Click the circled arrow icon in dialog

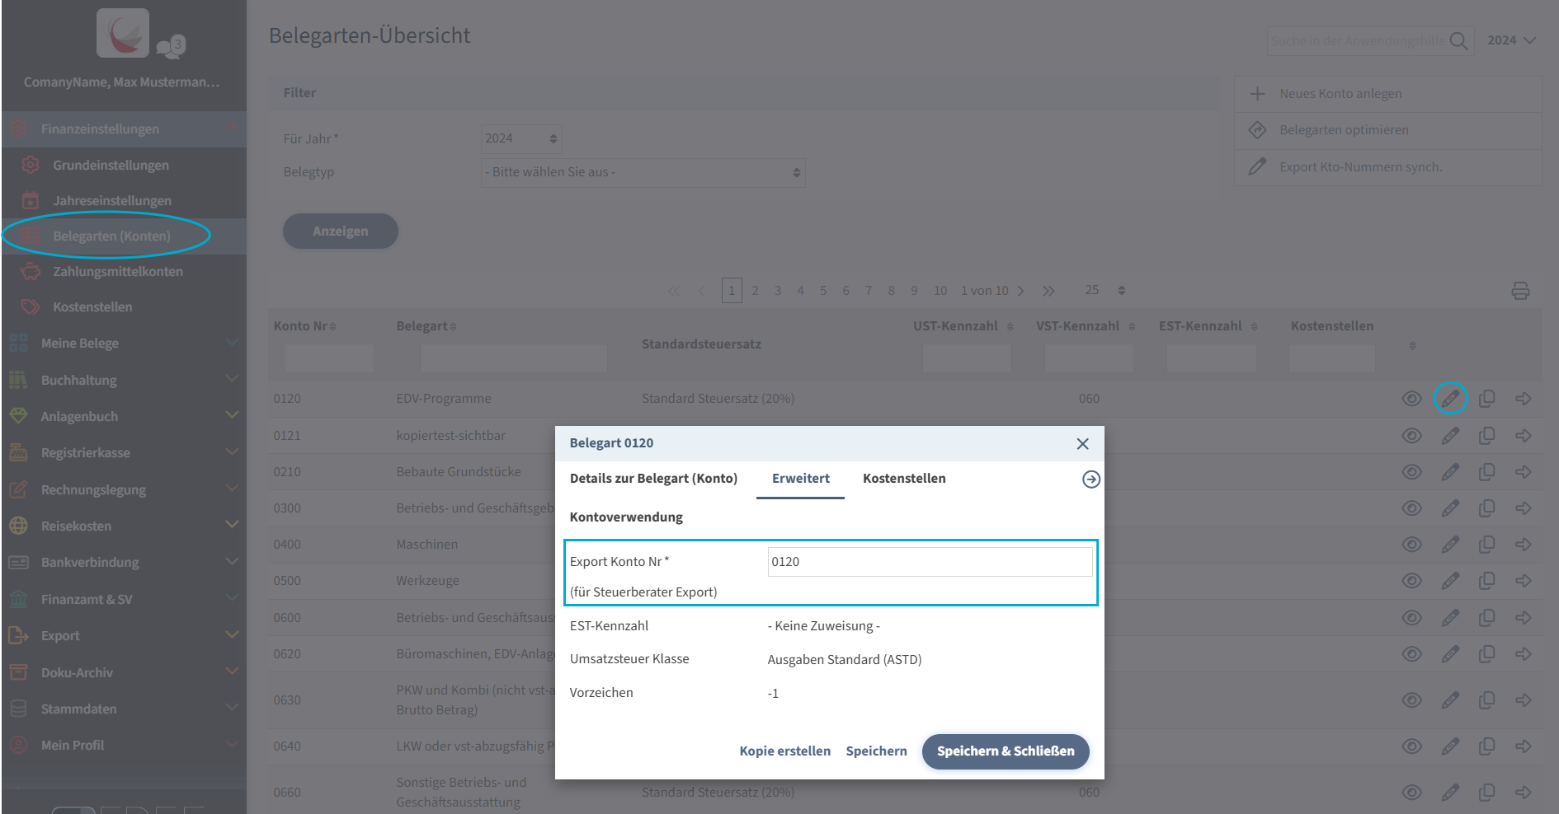tap(1090, 480)
